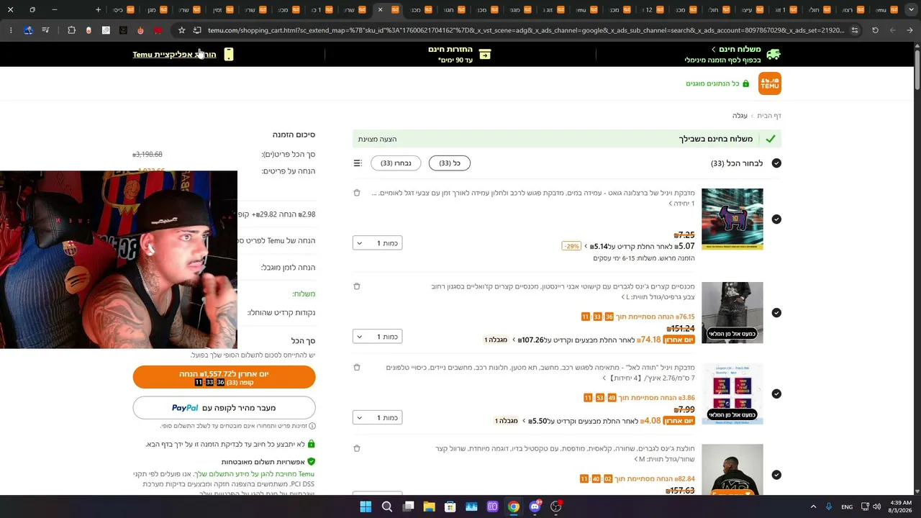
Task: Click the browser address bar URL
Action: click(526, 30)
